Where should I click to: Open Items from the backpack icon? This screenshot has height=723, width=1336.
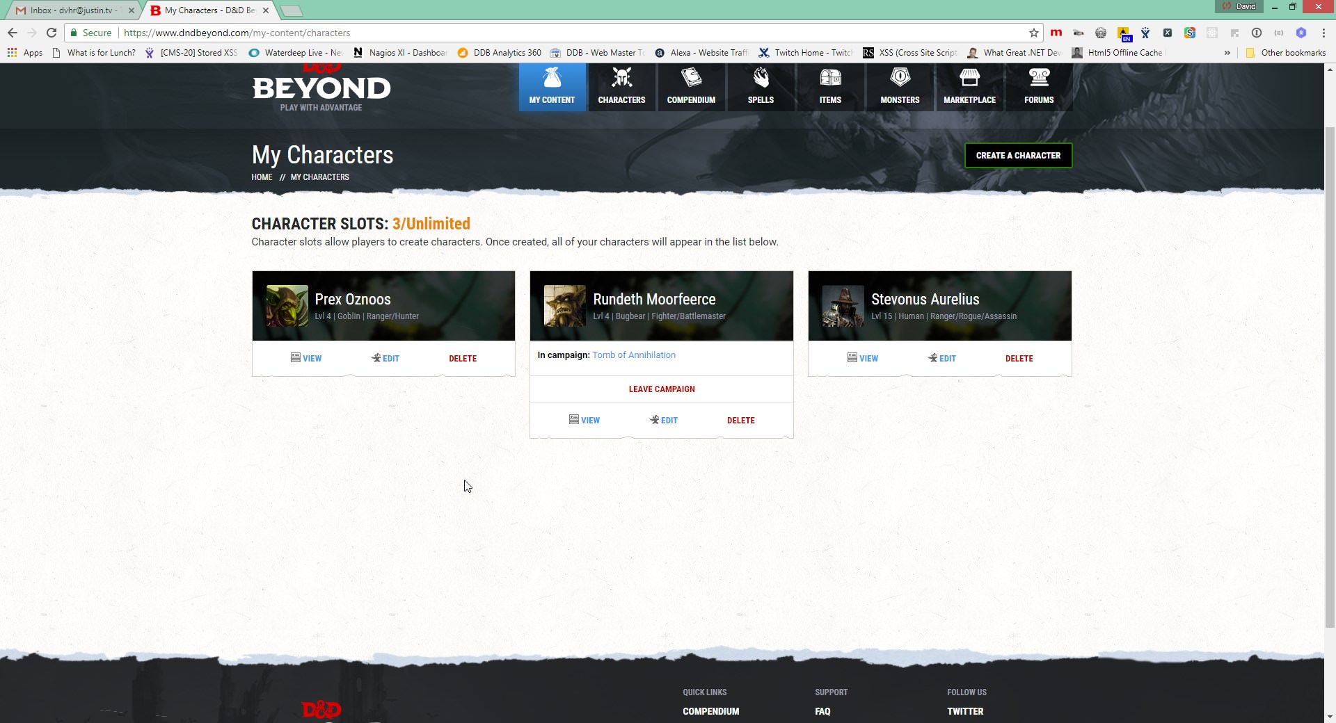coord(830,77)
